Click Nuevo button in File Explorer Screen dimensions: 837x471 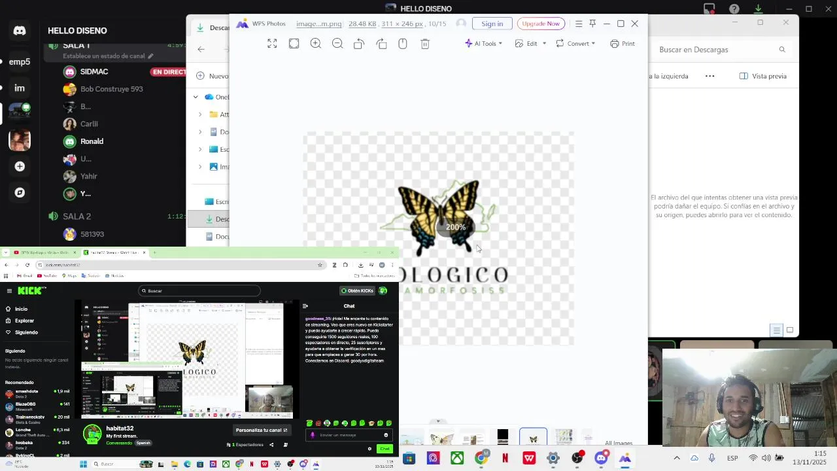[213, 76]
